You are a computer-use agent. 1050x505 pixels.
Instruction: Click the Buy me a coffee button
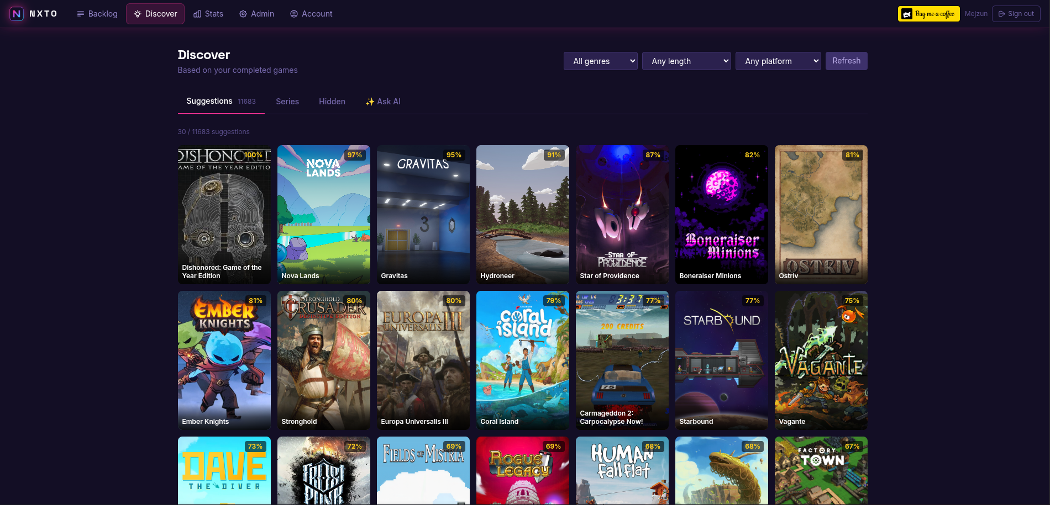point(928,14)
